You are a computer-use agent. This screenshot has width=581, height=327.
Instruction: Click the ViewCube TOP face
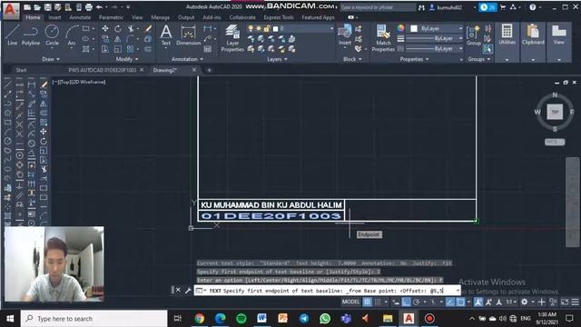point(555,112)
